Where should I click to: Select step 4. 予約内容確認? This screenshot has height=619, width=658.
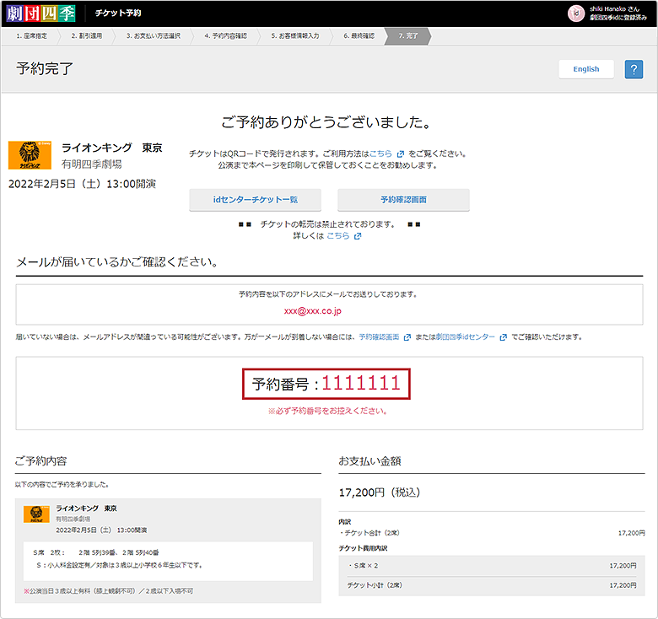point(226,36)
